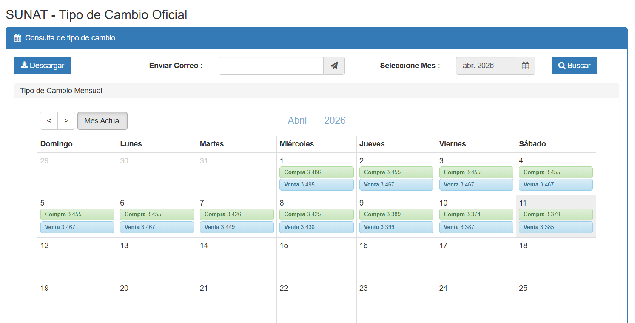Select Venta 3.495 on April 1
This screenshot has width=635, height=323.
pyautogui.click(x=316, y=185)
